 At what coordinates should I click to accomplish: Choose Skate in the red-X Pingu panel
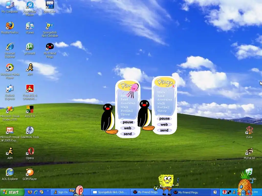click(161, 92)
